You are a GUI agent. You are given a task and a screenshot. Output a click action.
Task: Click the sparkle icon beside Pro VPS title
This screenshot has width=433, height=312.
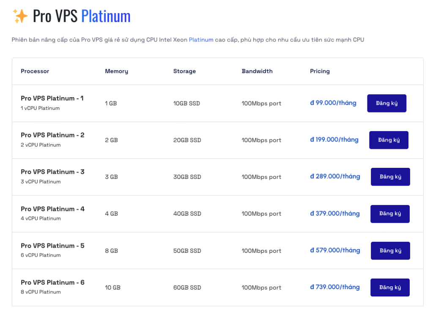(20, 16)
